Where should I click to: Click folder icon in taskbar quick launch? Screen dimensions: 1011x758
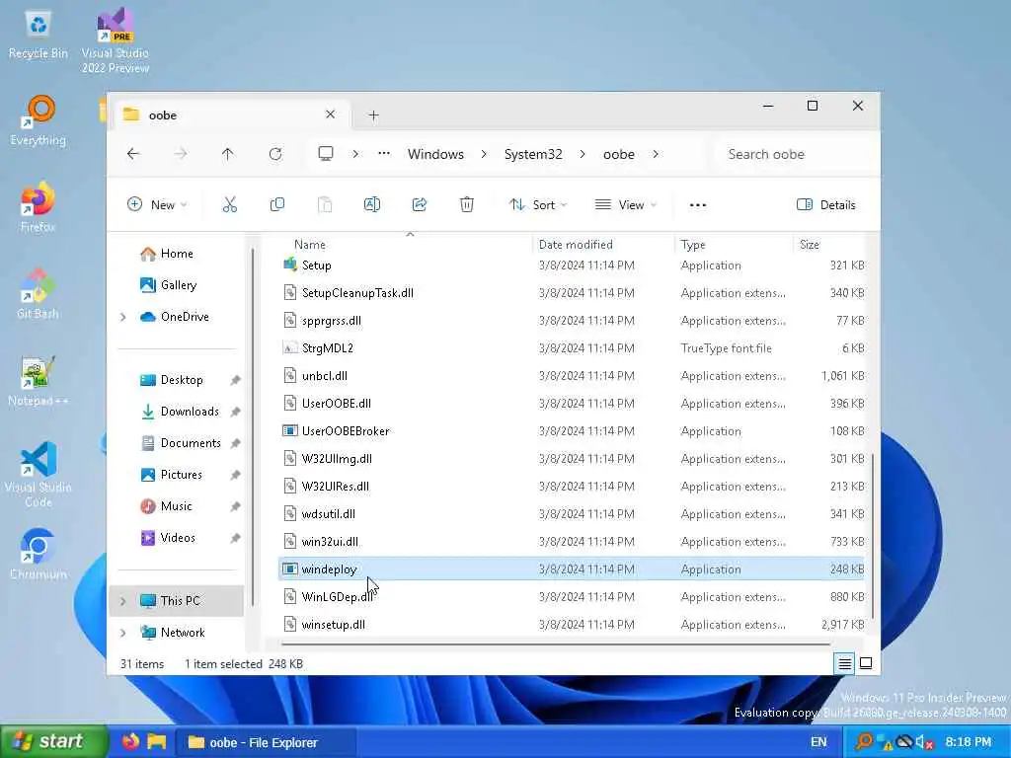(x=157, y=741)
